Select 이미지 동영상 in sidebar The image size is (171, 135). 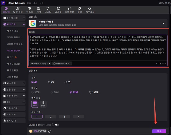coord(14,38)
